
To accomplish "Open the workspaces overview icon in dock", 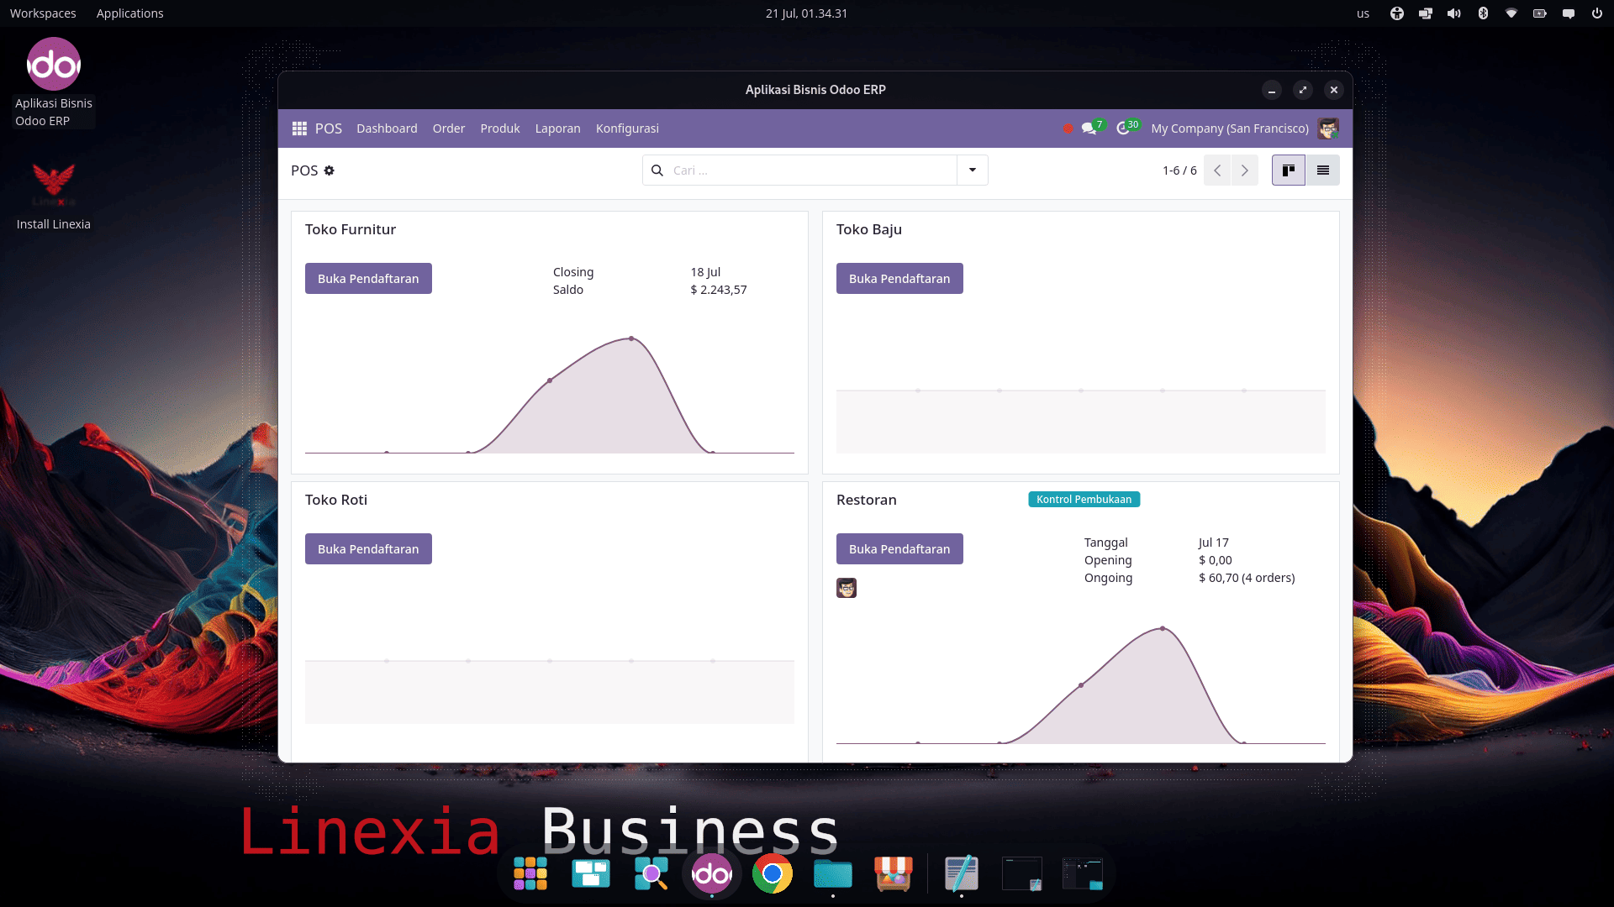I will click(591, 873).
